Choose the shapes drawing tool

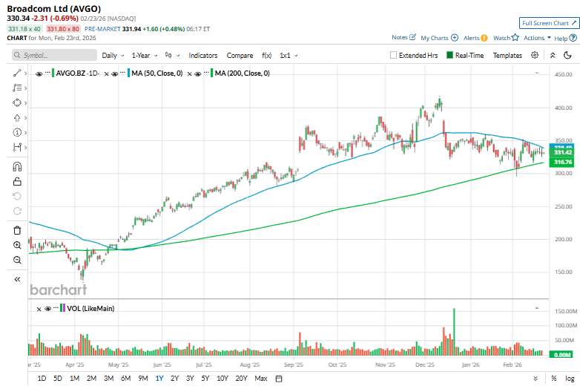tap(17, 102)
